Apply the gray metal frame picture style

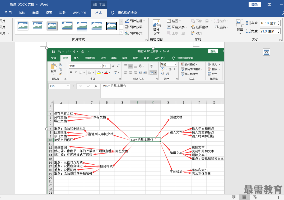click(x=52, y=26)
